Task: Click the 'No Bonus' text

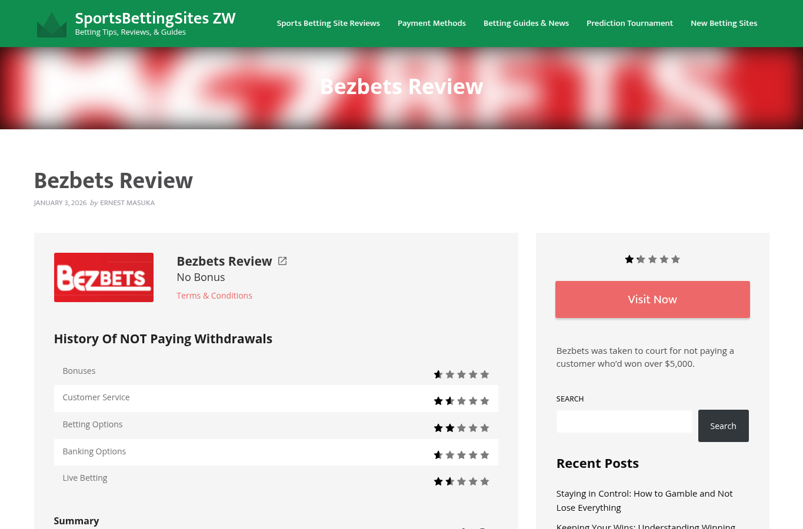Action: pos(201,277)
